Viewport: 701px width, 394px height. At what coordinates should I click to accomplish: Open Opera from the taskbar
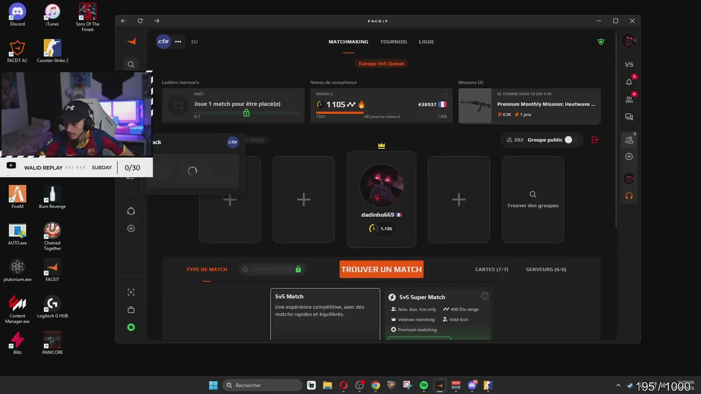pyautogui.click(x=343, y=385)
